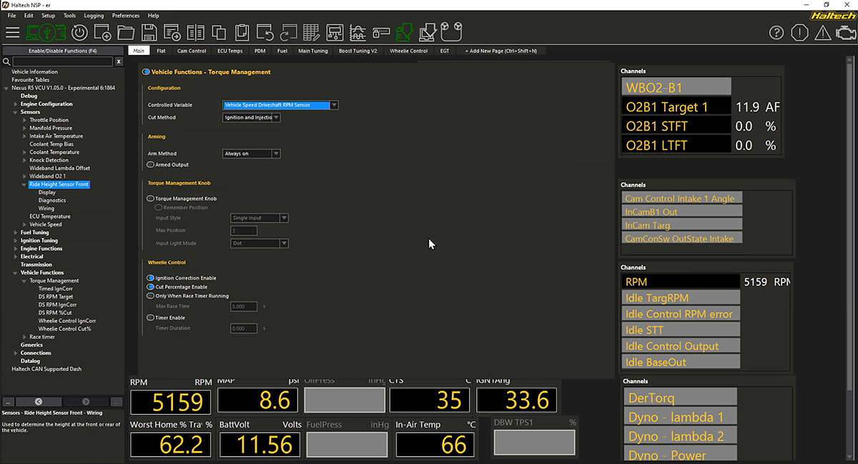
Task: Open the help question mark icon
Action: coord(777,32)
